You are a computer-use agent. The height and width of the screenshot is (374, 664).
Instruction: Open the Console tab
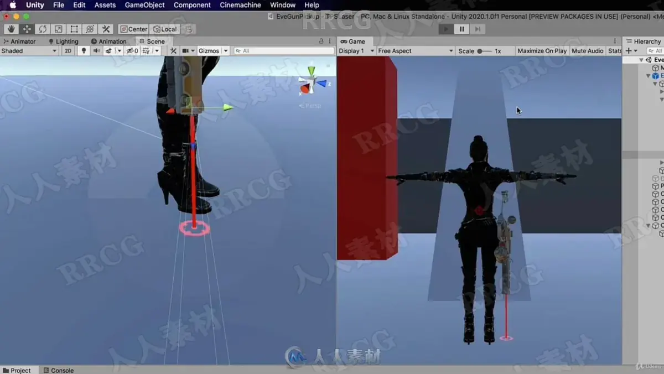pyautogui.click(x=59, y=370)
